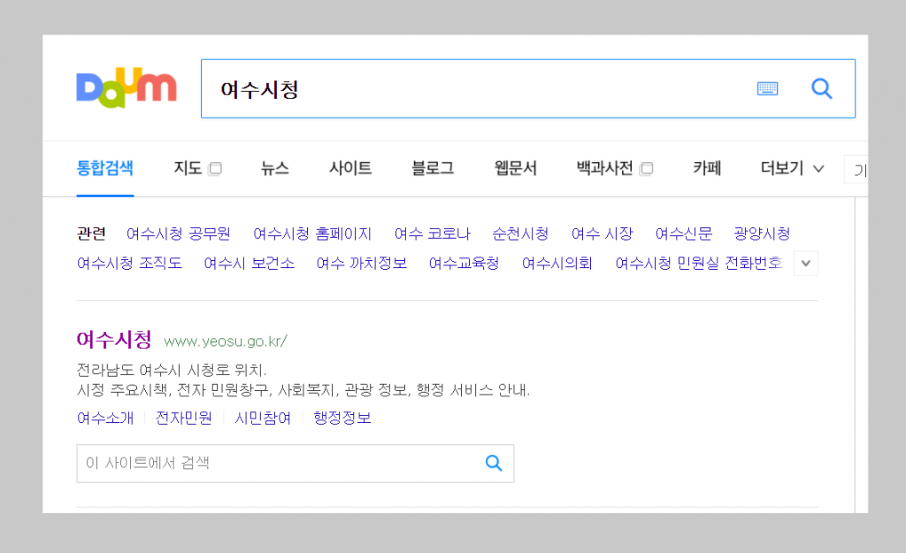
Task: Click related search 여수 코로나
Action: pyautogui.click(x=432, y=234)
